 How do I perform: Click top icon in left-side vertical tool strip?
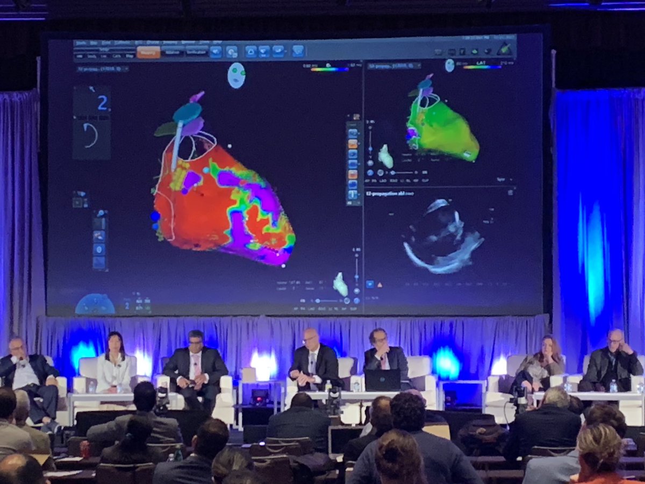point(99,223)
